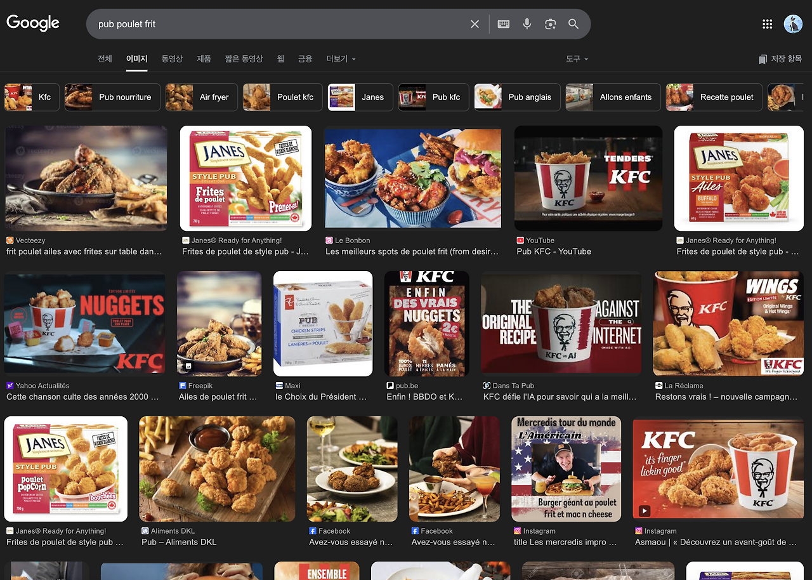Click the Instagram favicon under Asmaou result
812x580 pixels.
pos(639,531)
